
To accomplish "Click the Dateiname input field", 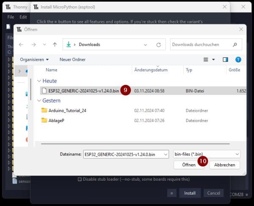I will (x=122, y=154).
